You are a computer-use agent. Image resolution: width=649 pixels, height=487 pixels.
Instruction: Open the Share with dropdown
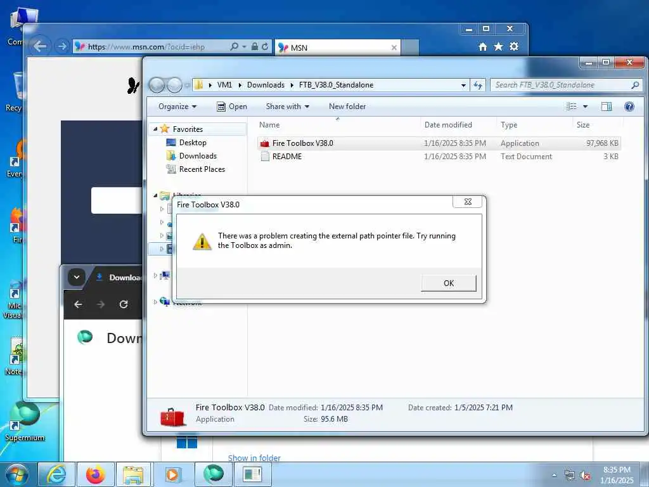click(x=288, y=107)
